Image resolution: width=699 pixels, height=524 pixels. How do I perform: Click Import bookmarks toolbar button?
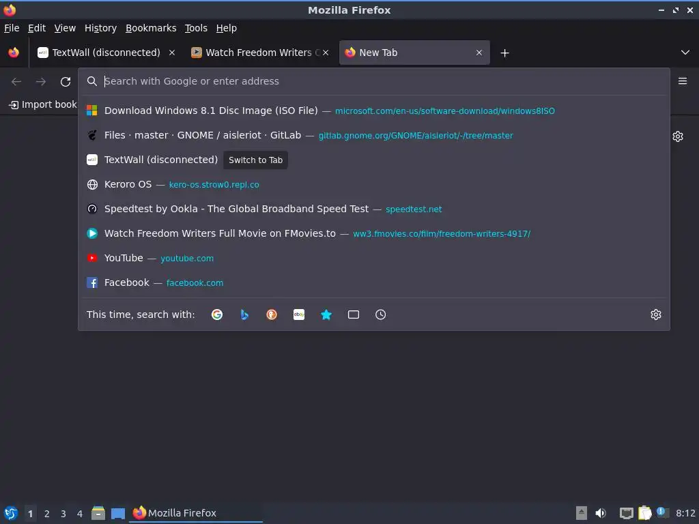[43, 104]
